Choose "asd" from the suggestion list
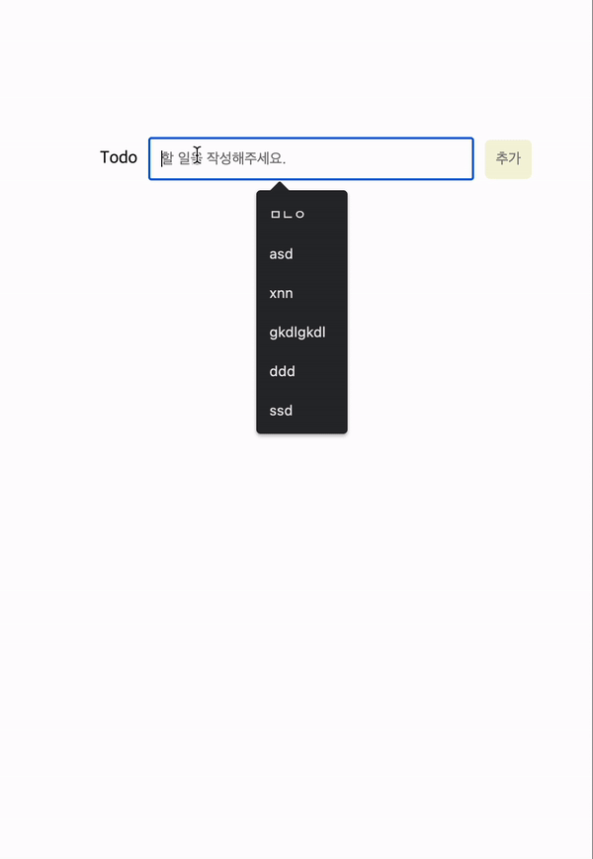The height and width of the screenshot is (859, 593). pos(281,254)
